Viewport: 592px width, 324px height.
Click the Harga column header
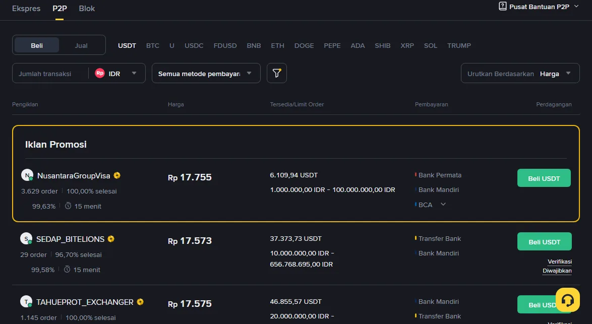pyautogui.click(x=176, y=104)
